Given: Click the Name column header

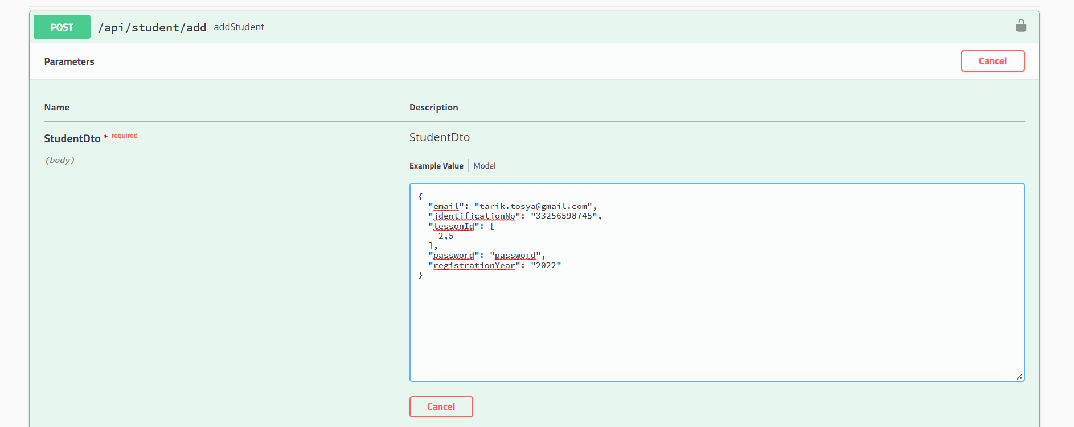Looking at the screenshot, I should pyautogui.click(x=57, y=108).
